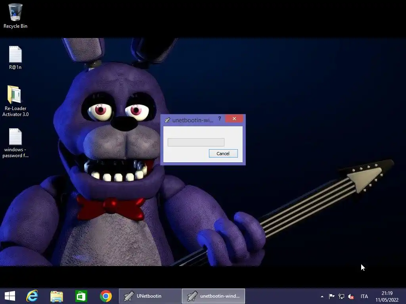Select the R@1n text file icon
Viewport: 406px width, 304px height.
point(15,58)
